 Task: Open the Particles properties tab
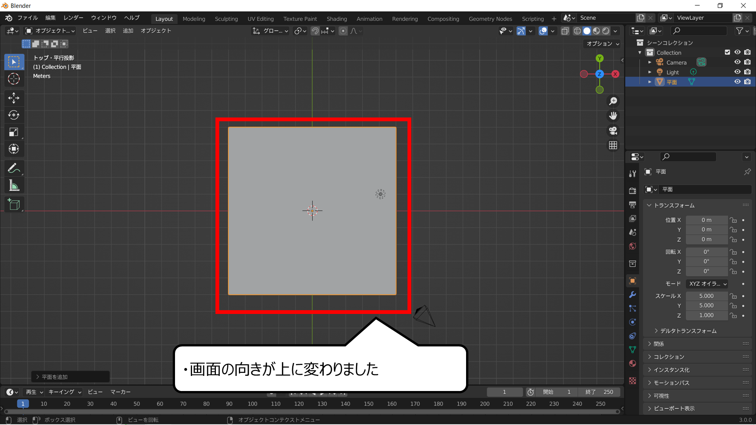click(632, 308)
